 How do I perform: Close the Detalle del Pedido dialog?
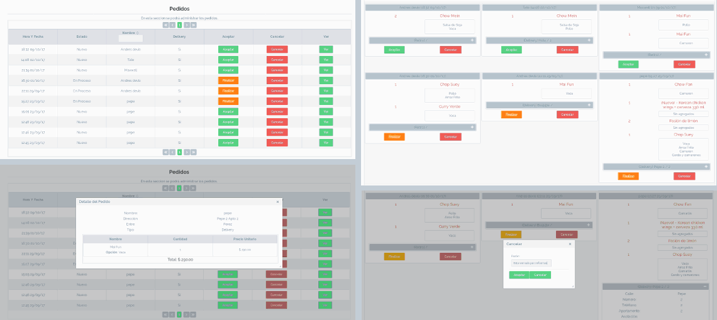(x=277, y=202)
